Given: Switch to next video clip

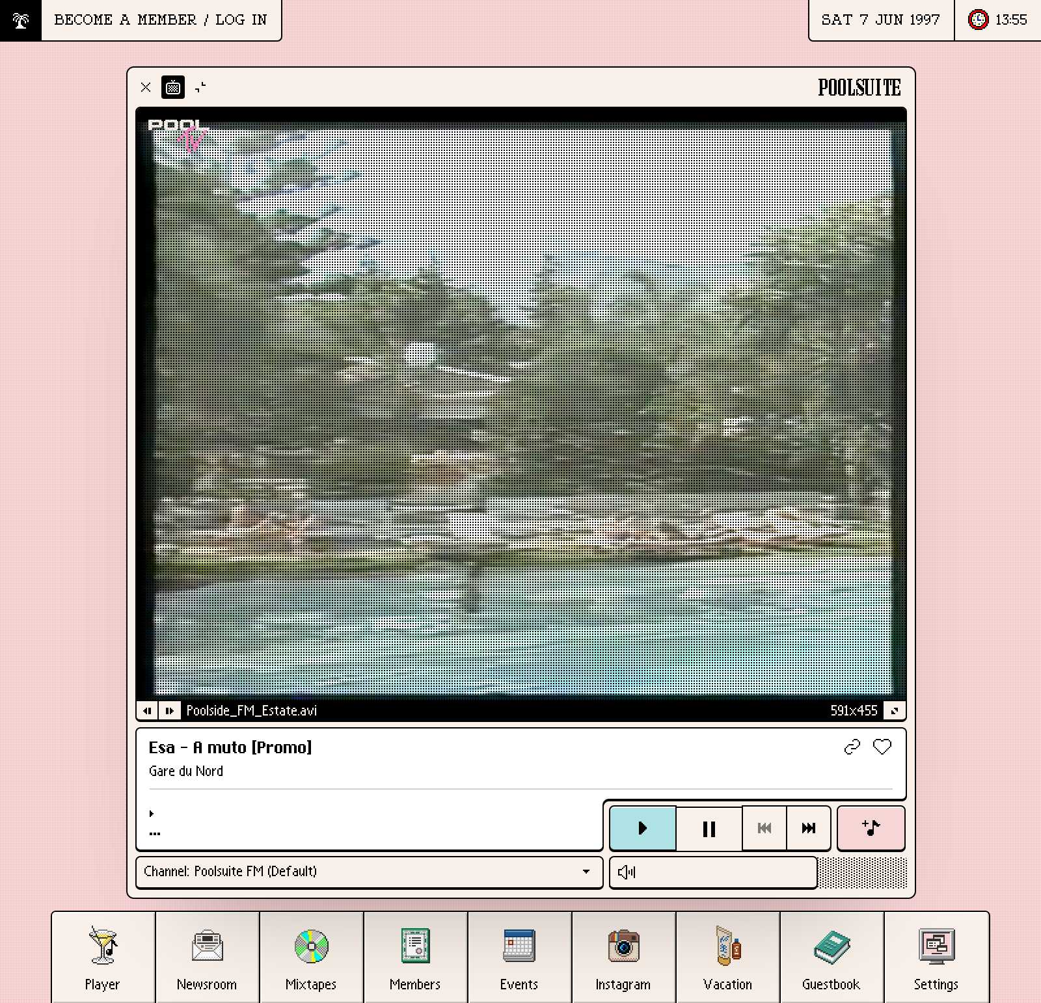Looking at the screenshot, I should 169,710.
